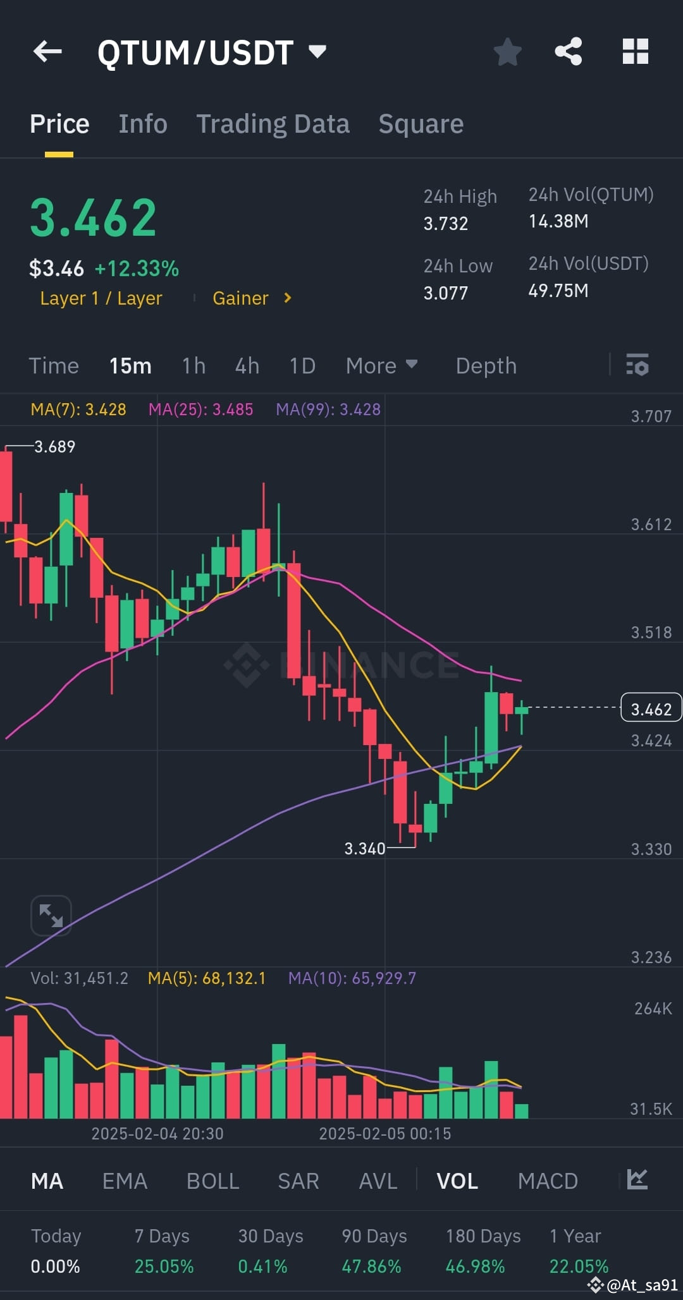Select the EMA indicator option
Screen dimensions: 683x1300
(124, 1181)
